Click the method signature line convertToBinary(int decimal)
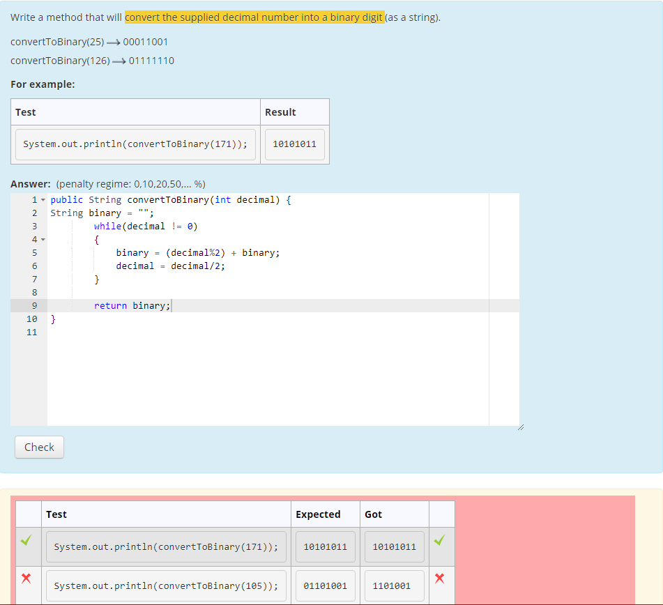Screen dimensions: 663x605 [171, 199]
